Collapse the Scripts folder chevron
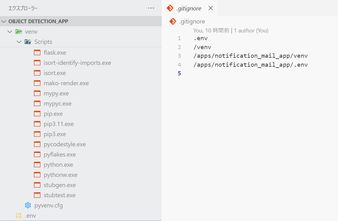This screenshot has height=221, width=338. pos(19,42)
